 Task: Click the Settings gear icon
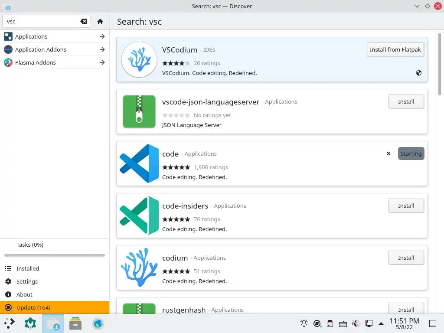click(8, 281)
